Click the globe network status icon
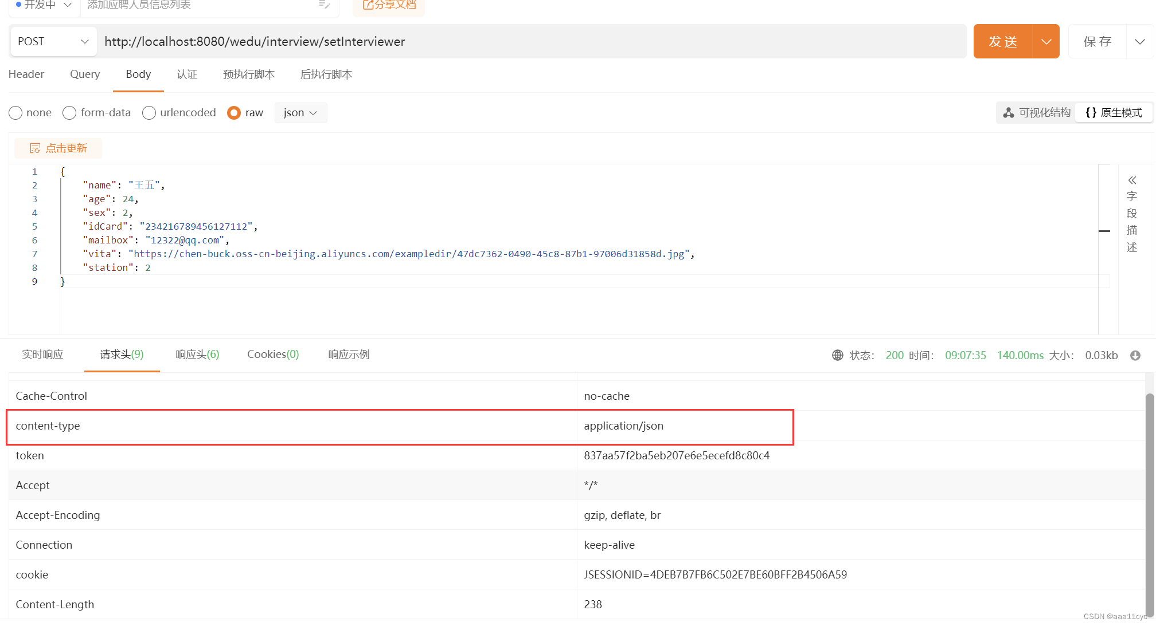 (838, 355)
